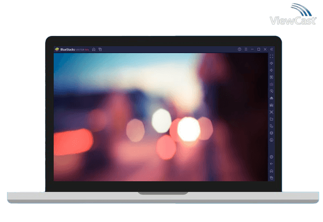
Task: Minimize the BlueStacks window
Action: click(252, 49)
